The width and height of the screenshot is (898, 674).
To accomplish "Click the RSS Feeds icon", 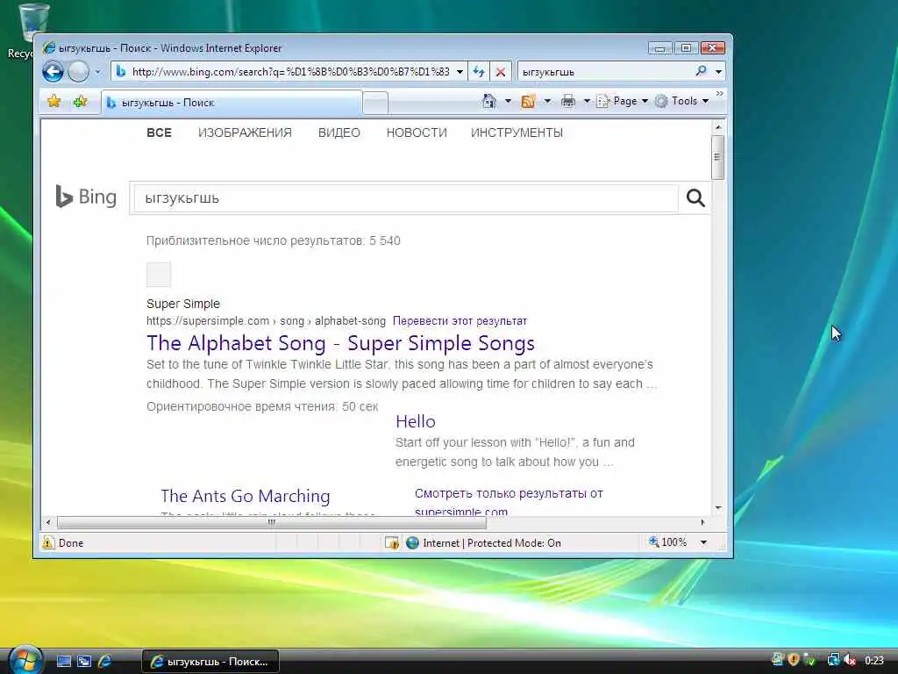I will pyautogui.click(x=528, y=102).
